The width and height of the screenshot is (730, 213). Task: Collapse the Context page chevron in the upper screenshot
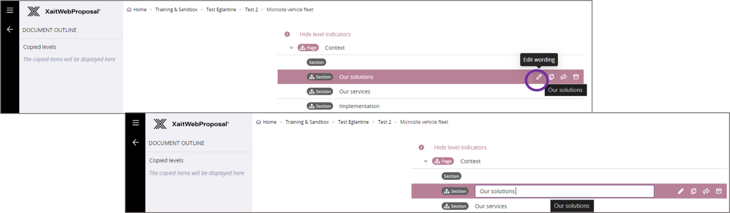(291, 48)
